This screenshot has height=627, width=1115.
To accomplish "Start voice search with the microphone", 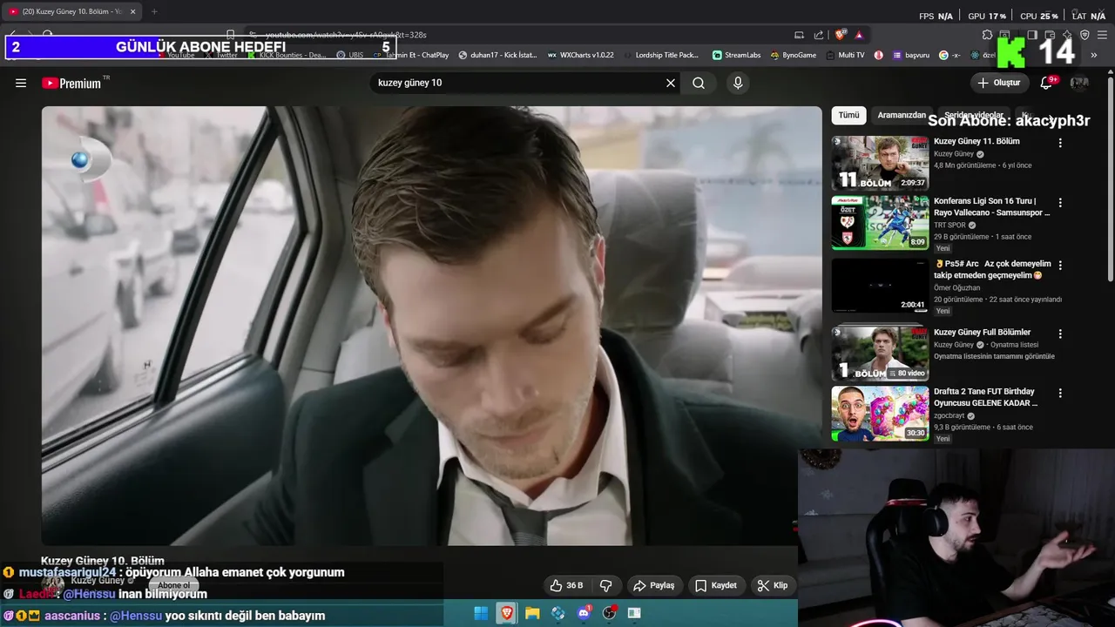I will 738,83.
